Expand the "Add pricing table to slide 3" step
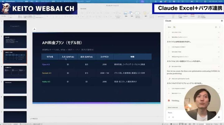This screenshot has width=224, height=125. point(194,57)
